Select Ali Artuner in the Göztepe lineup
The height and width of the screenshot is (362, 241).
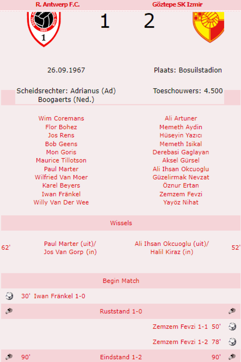(x=181, y=118)
